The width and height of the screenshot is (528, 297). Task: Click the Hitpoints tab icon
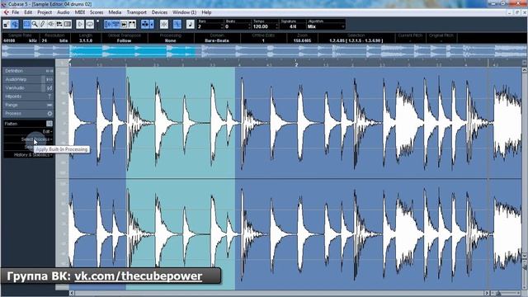[49, 97]
